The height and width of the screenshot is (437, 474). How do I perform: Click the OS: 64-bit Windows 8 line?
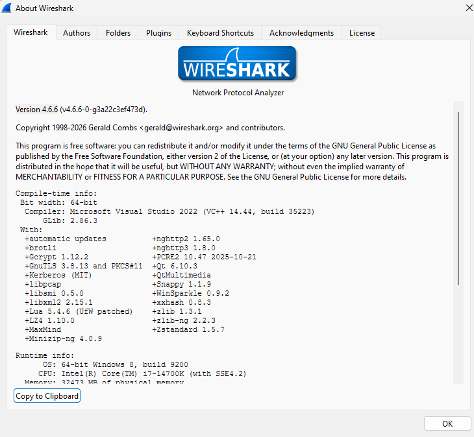[x=115, y=364]
